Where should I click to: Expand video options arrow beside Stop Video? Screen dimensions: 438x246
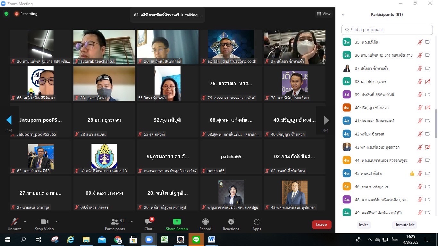(x=56, y=222)
